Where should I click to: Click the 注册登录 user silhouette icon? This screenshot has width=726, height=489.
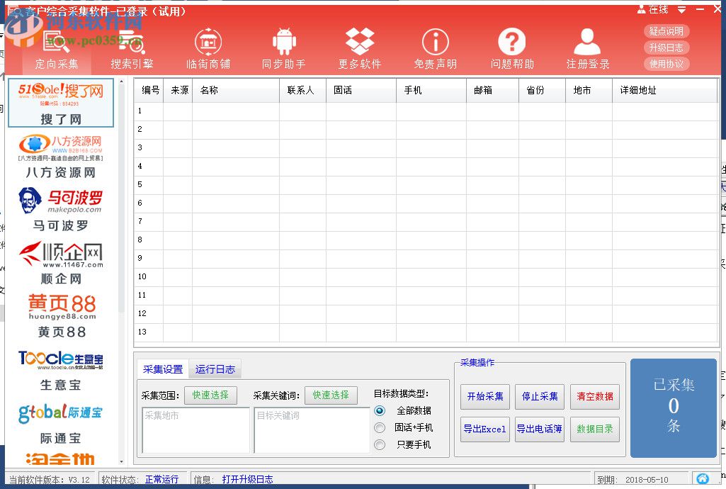coord(586,43)
